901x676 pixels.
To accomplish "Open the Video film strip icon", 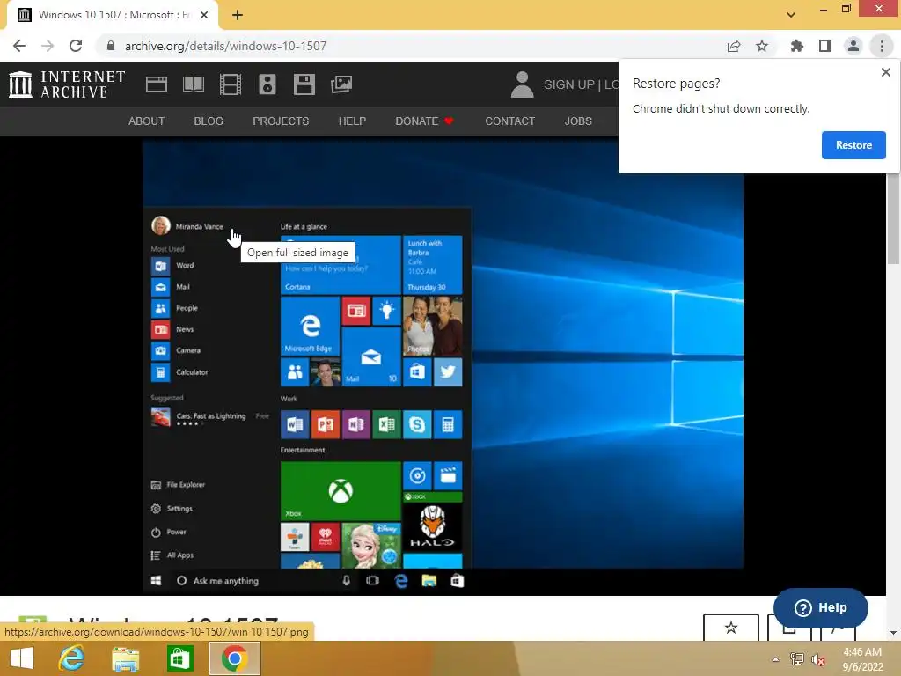I will 231,84.
